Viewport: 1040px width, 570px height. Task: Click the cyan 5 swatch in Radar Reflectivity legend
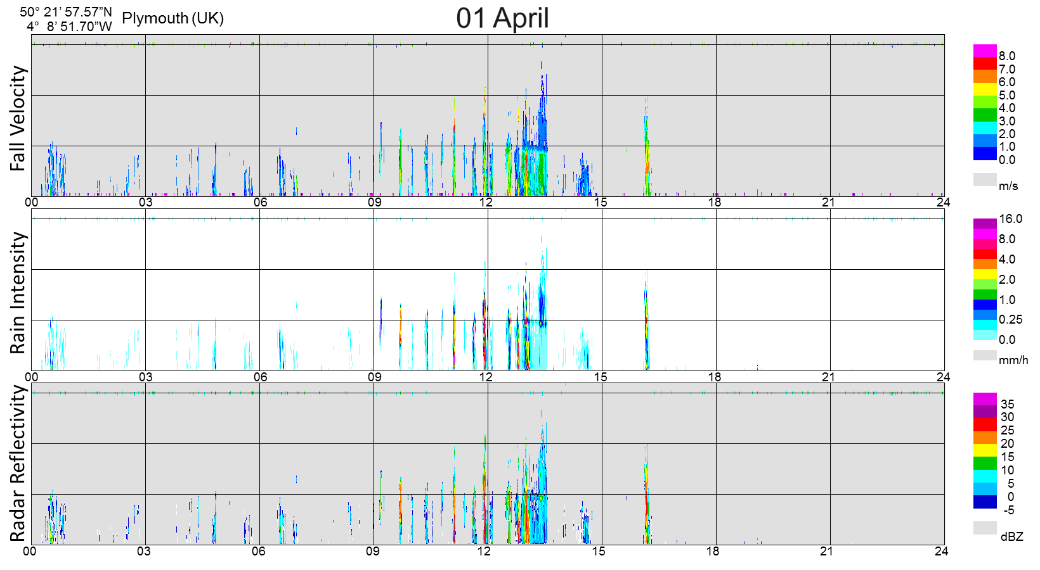tap(985, 476)
